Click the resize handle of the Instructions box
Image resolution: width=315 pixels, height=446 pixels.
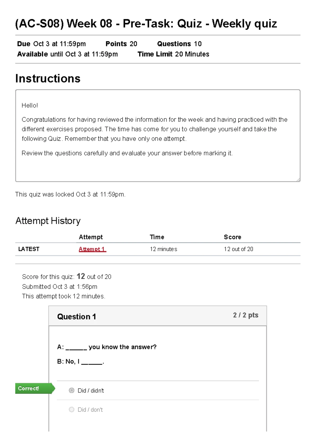(x=298, y=180)
